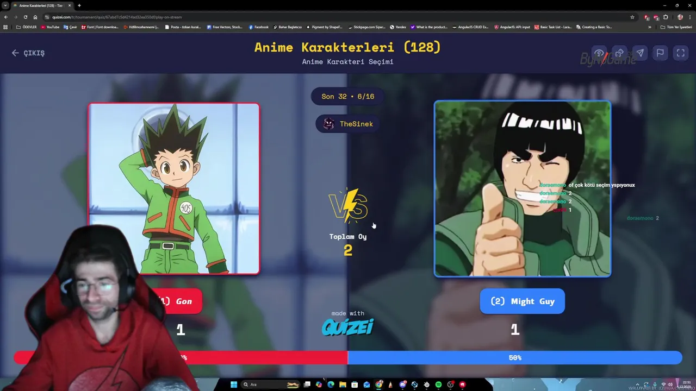Click the TheSinek user badge

348,124
